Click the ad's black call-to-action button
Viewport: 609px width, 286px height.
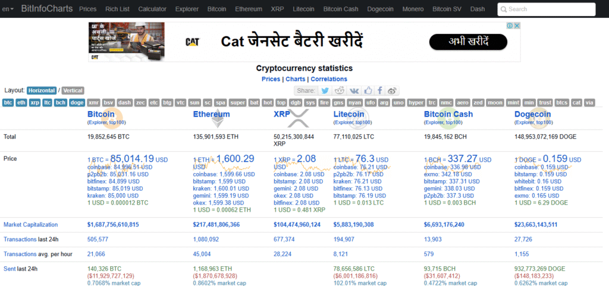(x=468, y=42)
